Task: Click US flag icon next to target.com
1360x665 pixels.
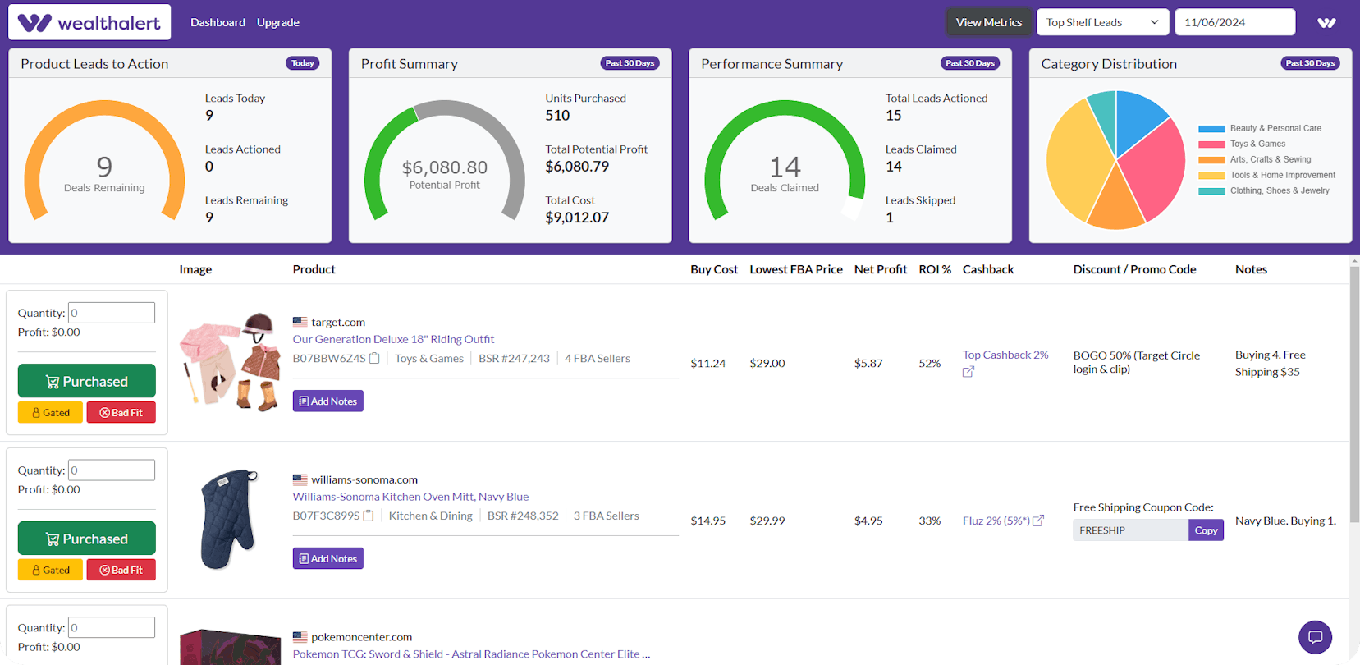Action: 300,323
